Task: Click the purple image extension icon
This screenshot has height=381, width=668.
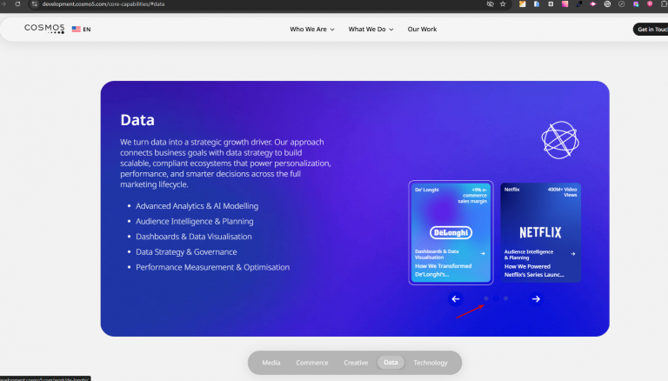Action: 636,3
